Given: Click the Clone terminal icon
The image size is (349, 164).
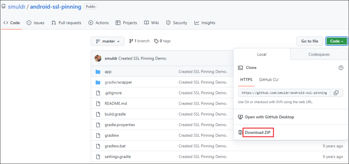Looking at the screenshot, I should [x=240, y=67].
